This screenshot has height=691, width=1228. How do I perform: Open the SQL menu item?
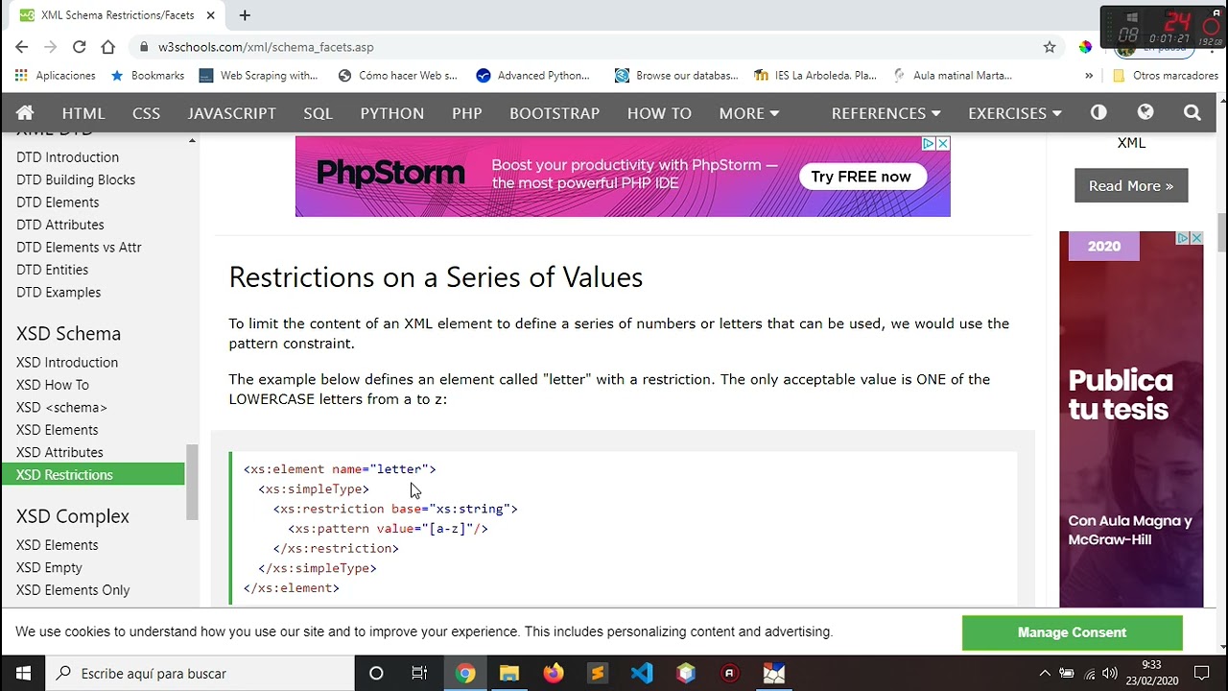[318, 112]
